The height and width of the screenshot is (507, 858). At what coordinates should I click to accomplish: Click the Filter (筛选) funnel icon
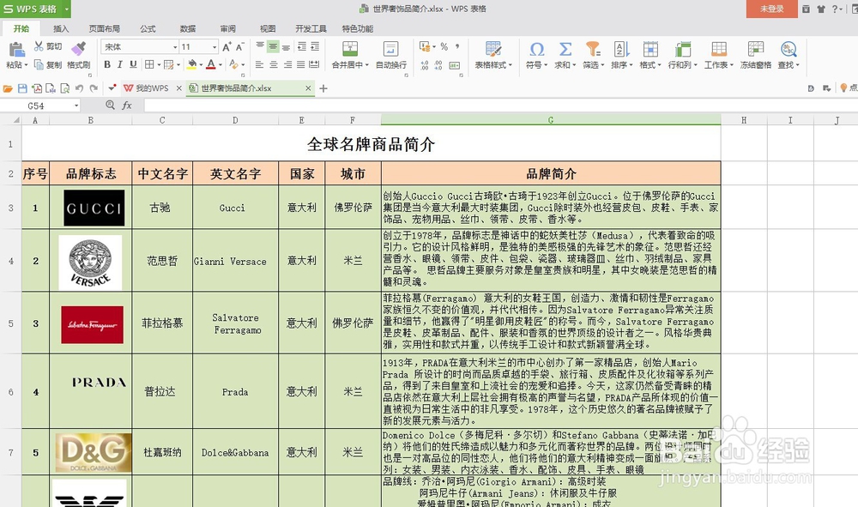tap(593, 49)
